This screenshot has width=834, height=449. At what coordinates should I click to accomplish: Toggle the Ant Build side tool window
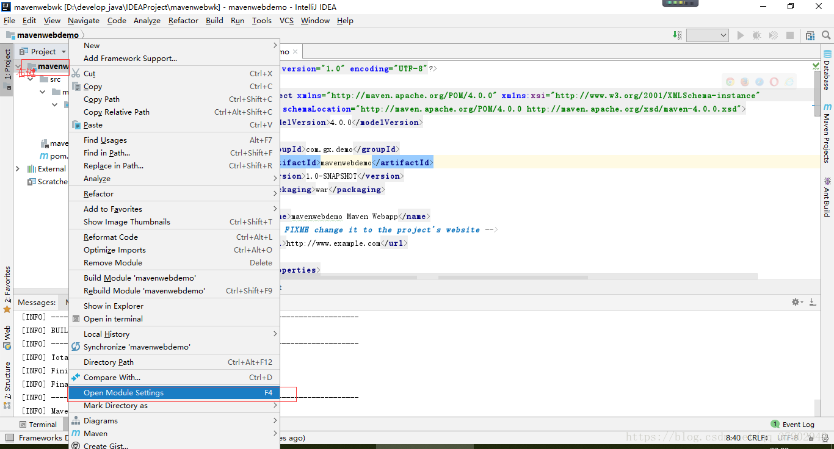(x=827, y=196)
